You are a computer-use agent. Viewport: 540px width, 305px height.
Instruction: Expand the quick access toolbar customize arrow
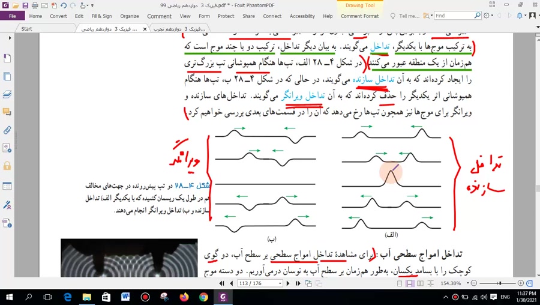click(92, 5)
